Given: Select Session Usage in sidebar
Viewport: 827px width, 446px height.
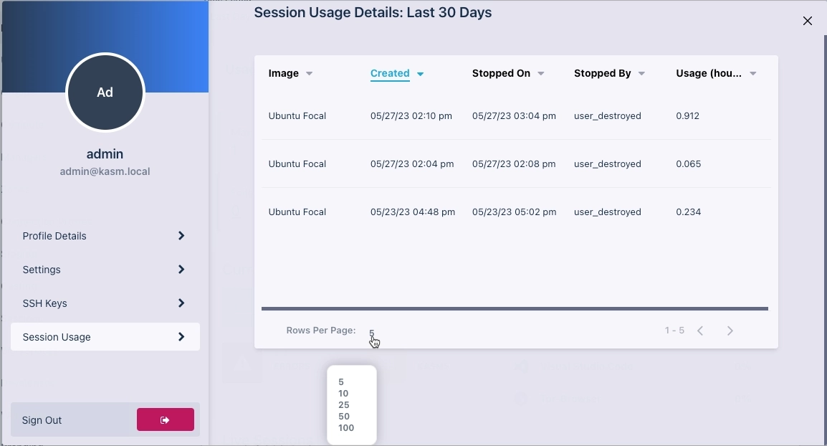Looking at the screenshot, I should [105, 337].
